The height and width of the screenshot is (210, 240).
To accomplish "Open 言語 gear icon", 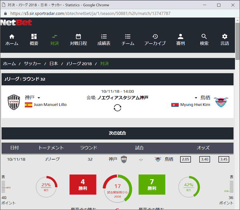I will [224, 36].
